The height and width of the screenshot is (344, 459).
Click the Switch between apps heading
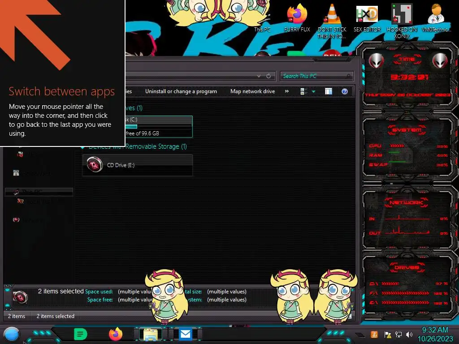[62, 91]
